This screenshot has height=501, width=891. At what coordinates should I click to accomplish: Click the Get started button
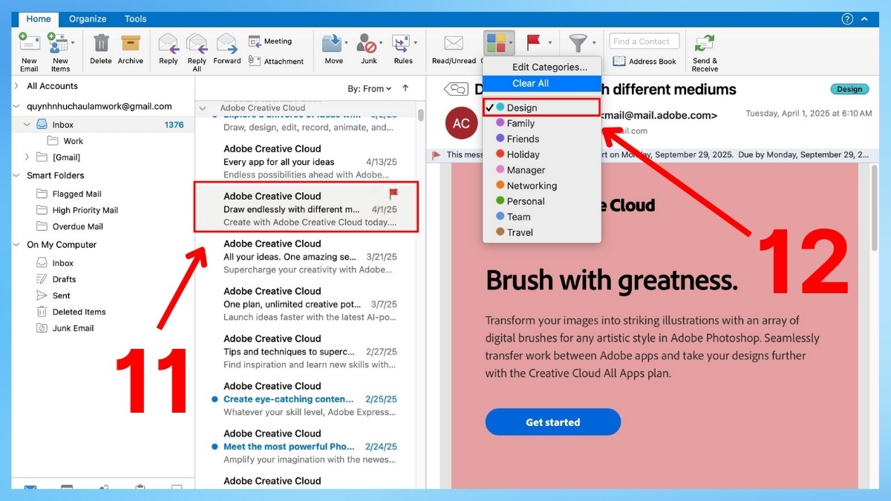(x=553, y=422)
